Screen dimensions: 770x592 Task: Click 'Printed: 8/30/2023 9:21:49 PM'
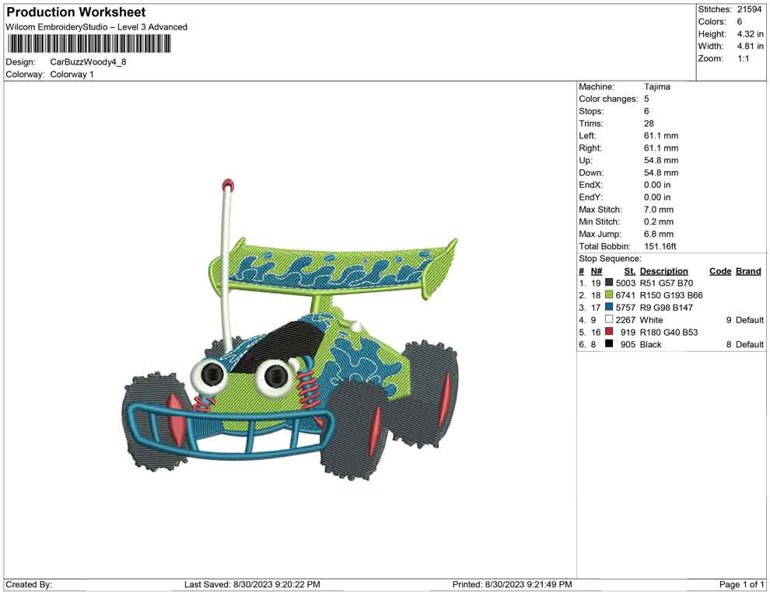(x=513, y=584)
